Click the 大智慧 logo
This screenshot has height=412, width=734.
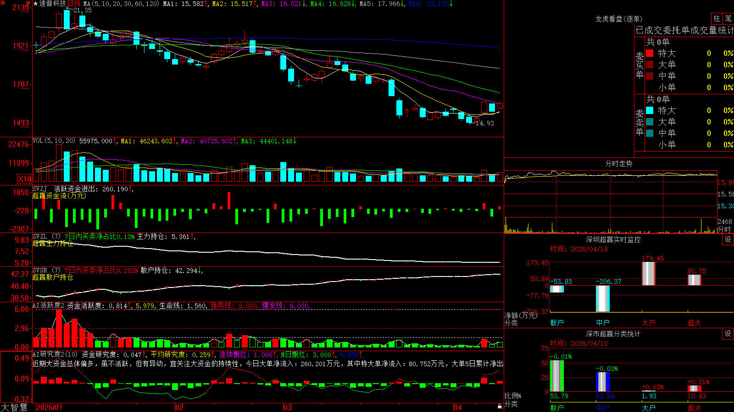(14, 407)
